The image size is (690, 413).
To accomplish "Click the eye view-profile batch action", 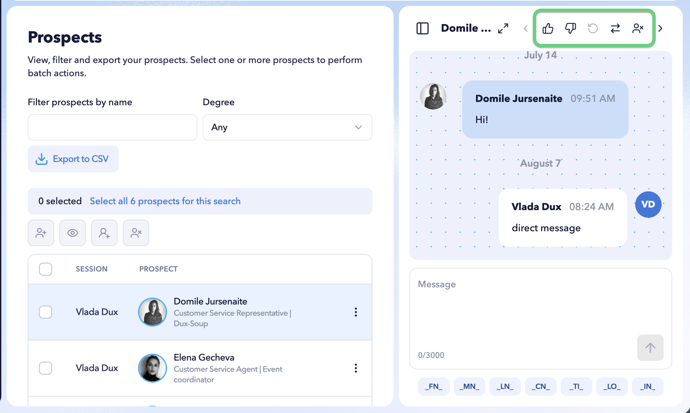I will pos(73,233).
